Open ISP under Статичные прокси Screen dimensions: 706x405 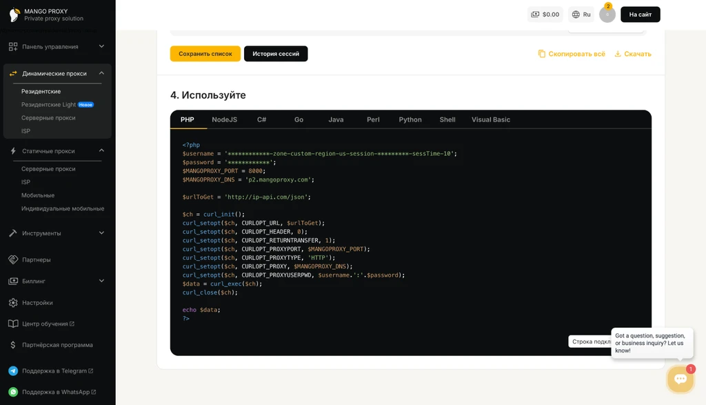tap(26, 182)
